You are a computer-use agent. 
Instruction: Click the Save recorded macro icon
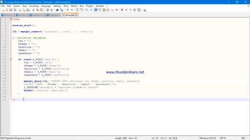click(139, 10)
